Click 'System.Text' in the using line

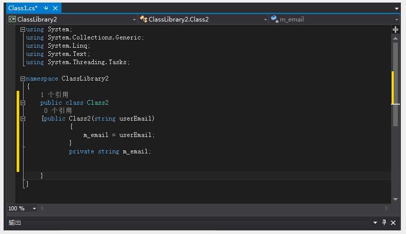(67, 54)
